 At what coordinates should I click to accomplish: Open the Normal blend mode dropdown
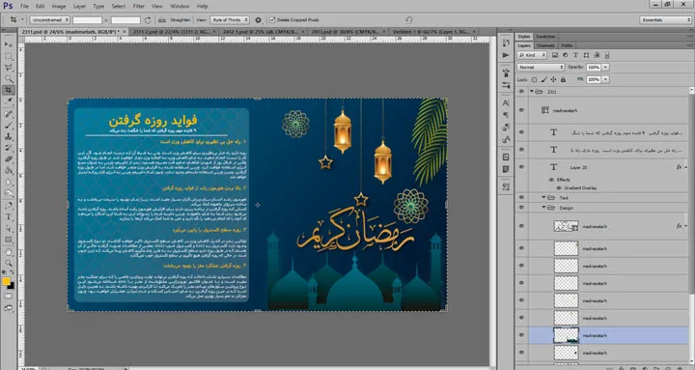(x=541, y=67)
